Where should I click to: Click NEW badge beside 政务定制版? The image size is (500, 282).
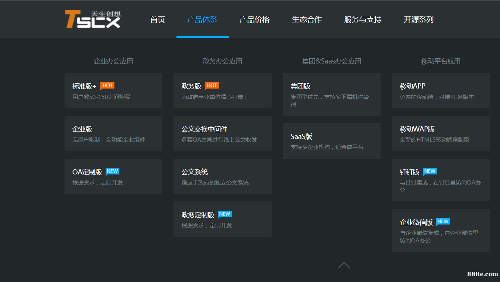pos(225,214)
